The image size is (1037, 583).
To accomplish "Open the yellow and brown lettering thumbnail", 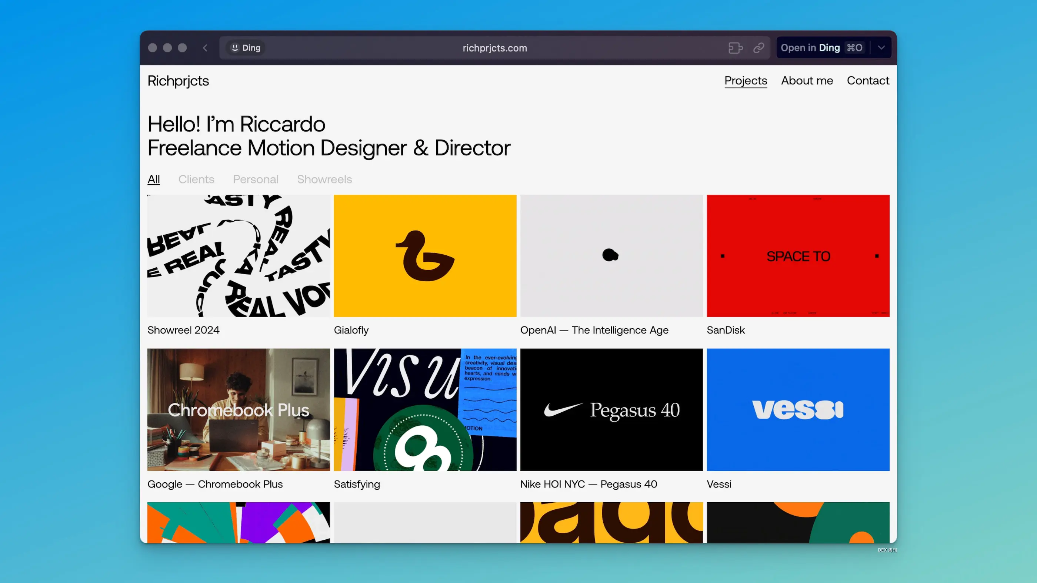I will [x=611, y=523].
